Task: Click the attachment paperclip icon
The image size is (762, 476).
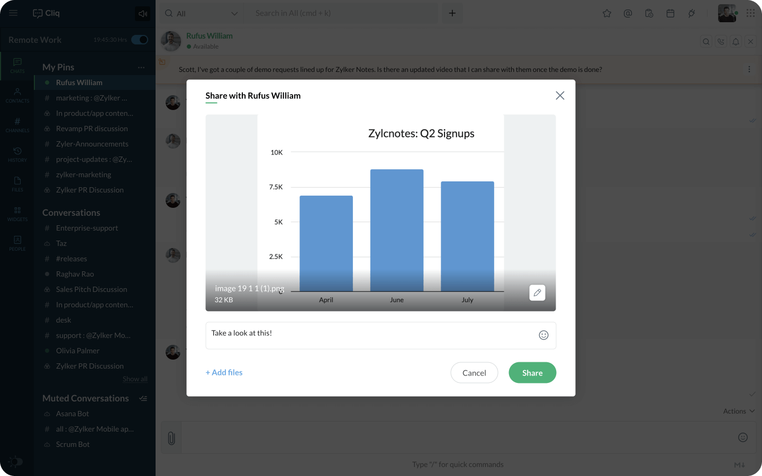Action: point(171,438)
